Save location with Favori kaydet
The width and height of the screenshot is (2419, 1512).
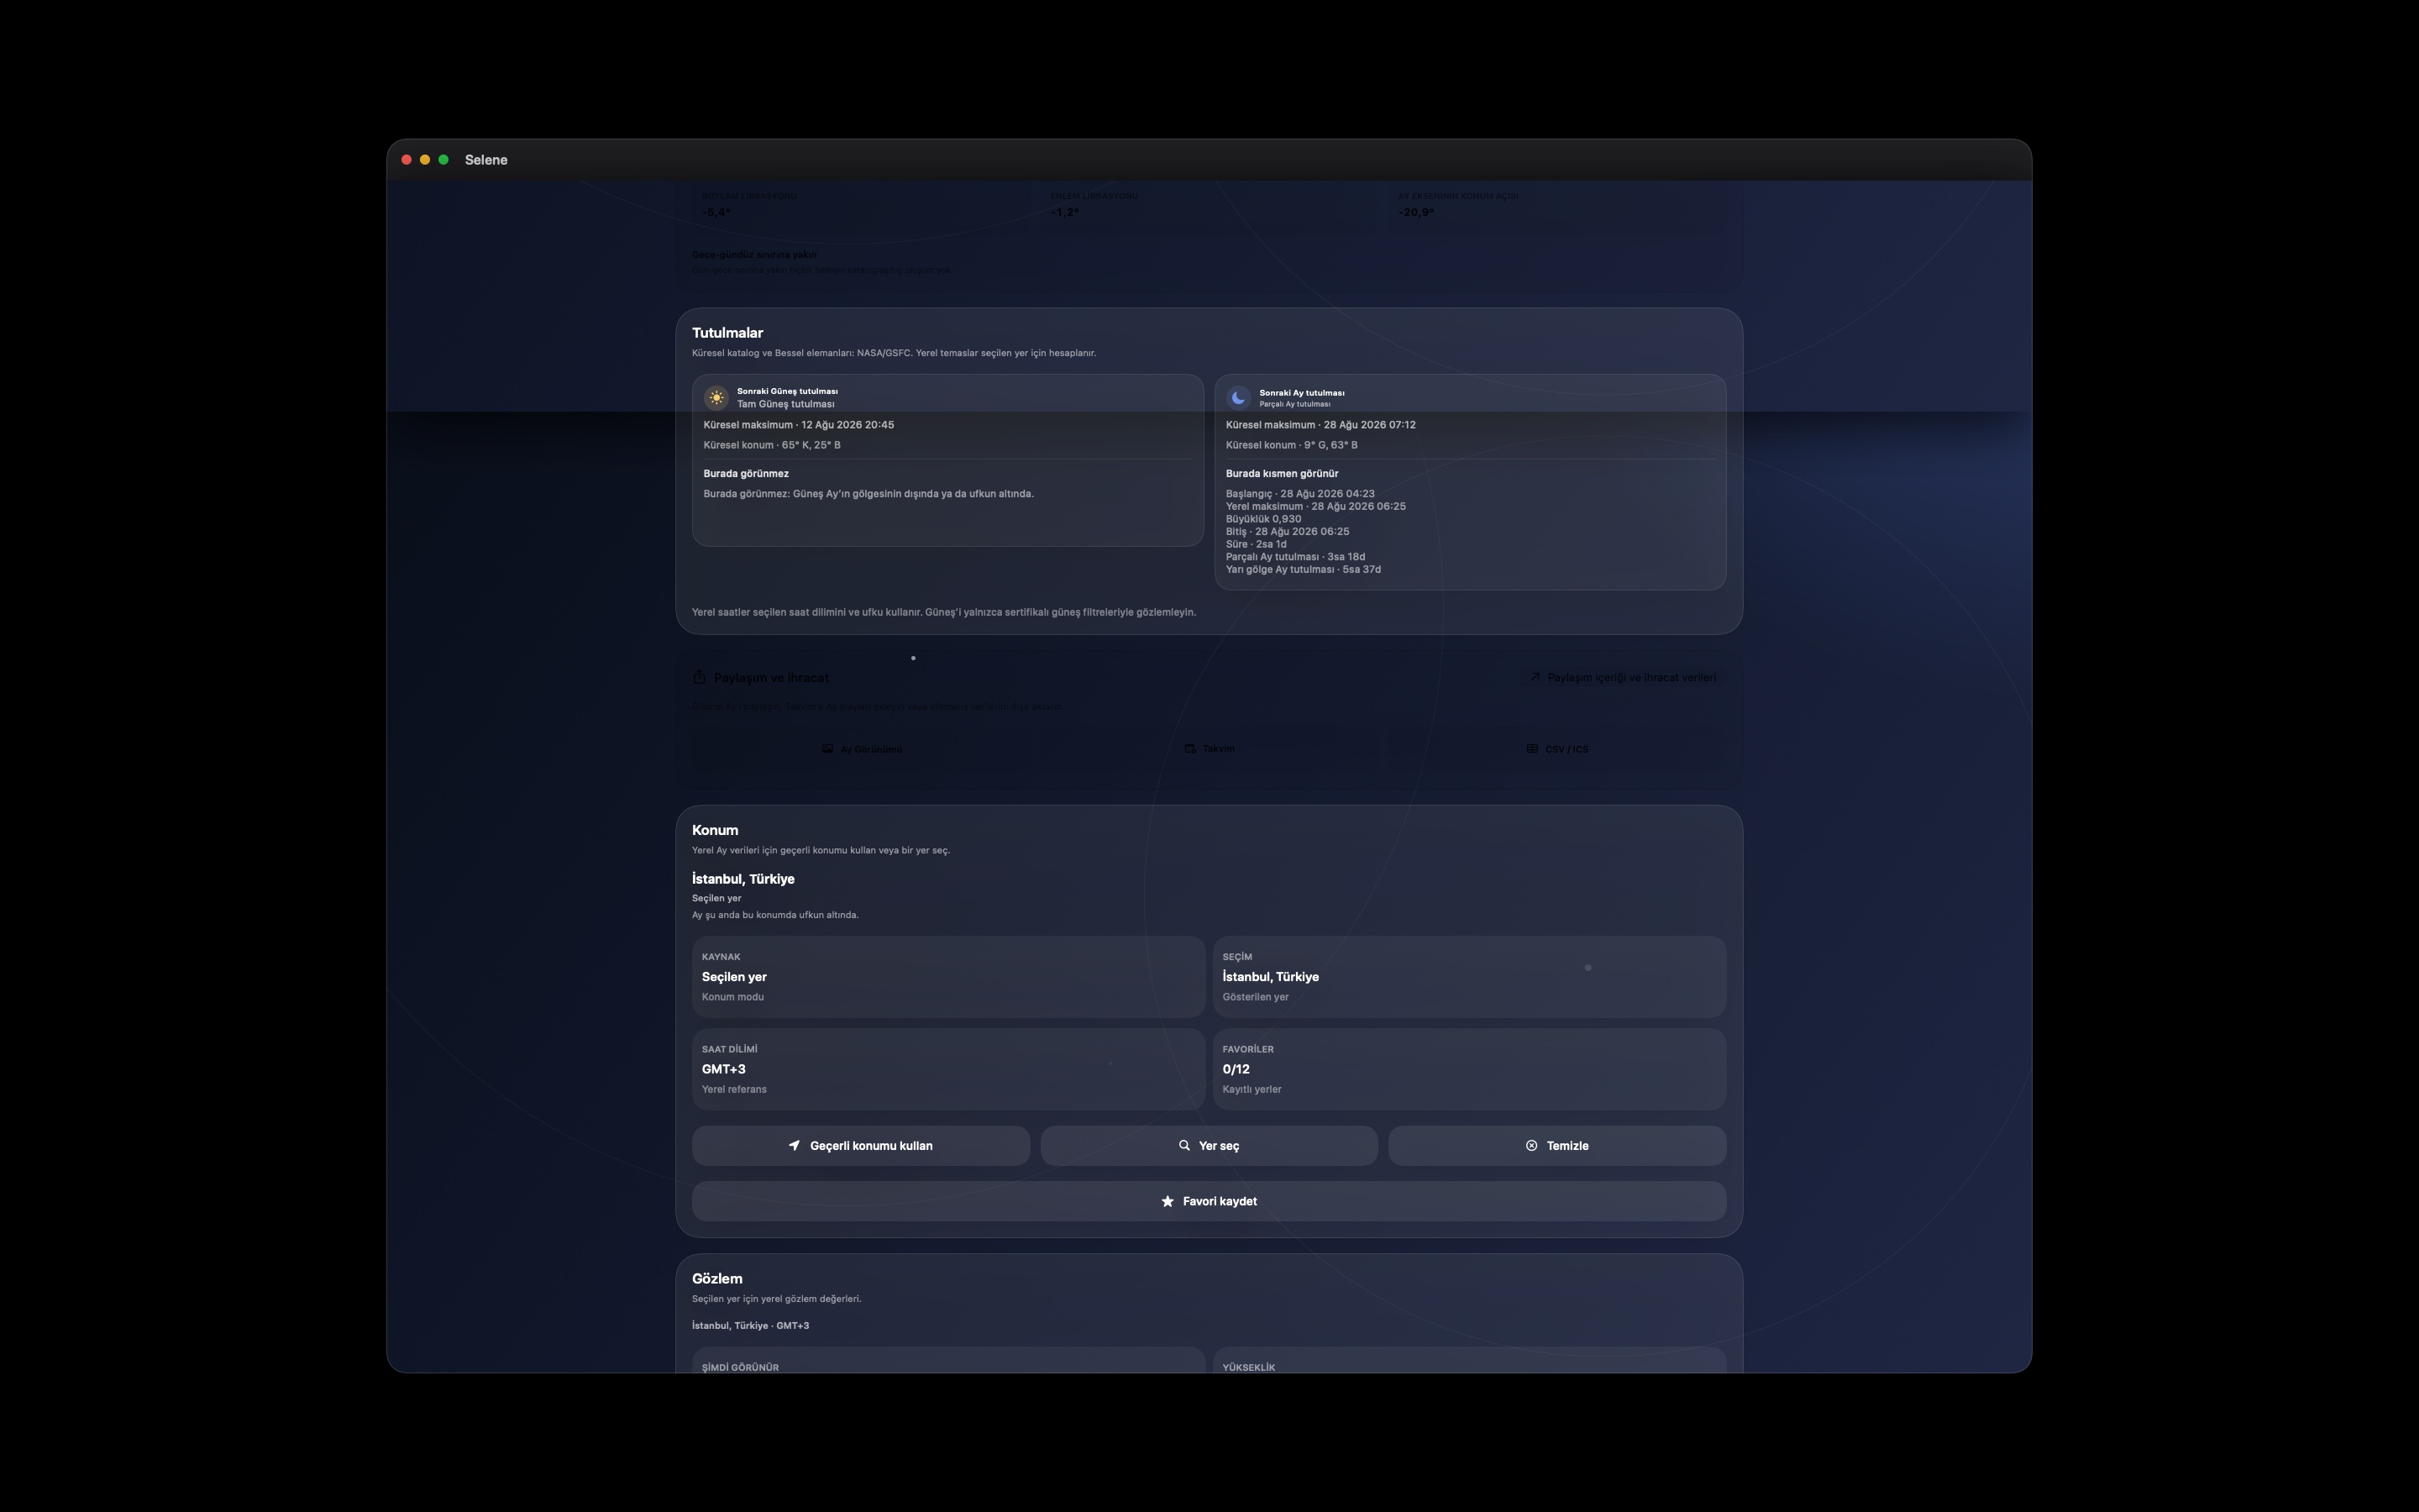[x=1209, y=1201]
